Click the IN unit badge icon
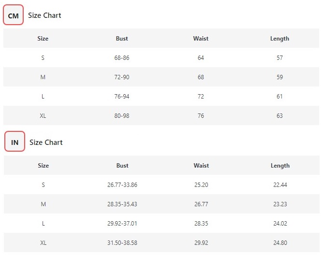The height and width of the screenshot is (256, 323). (x=15, y=142)
